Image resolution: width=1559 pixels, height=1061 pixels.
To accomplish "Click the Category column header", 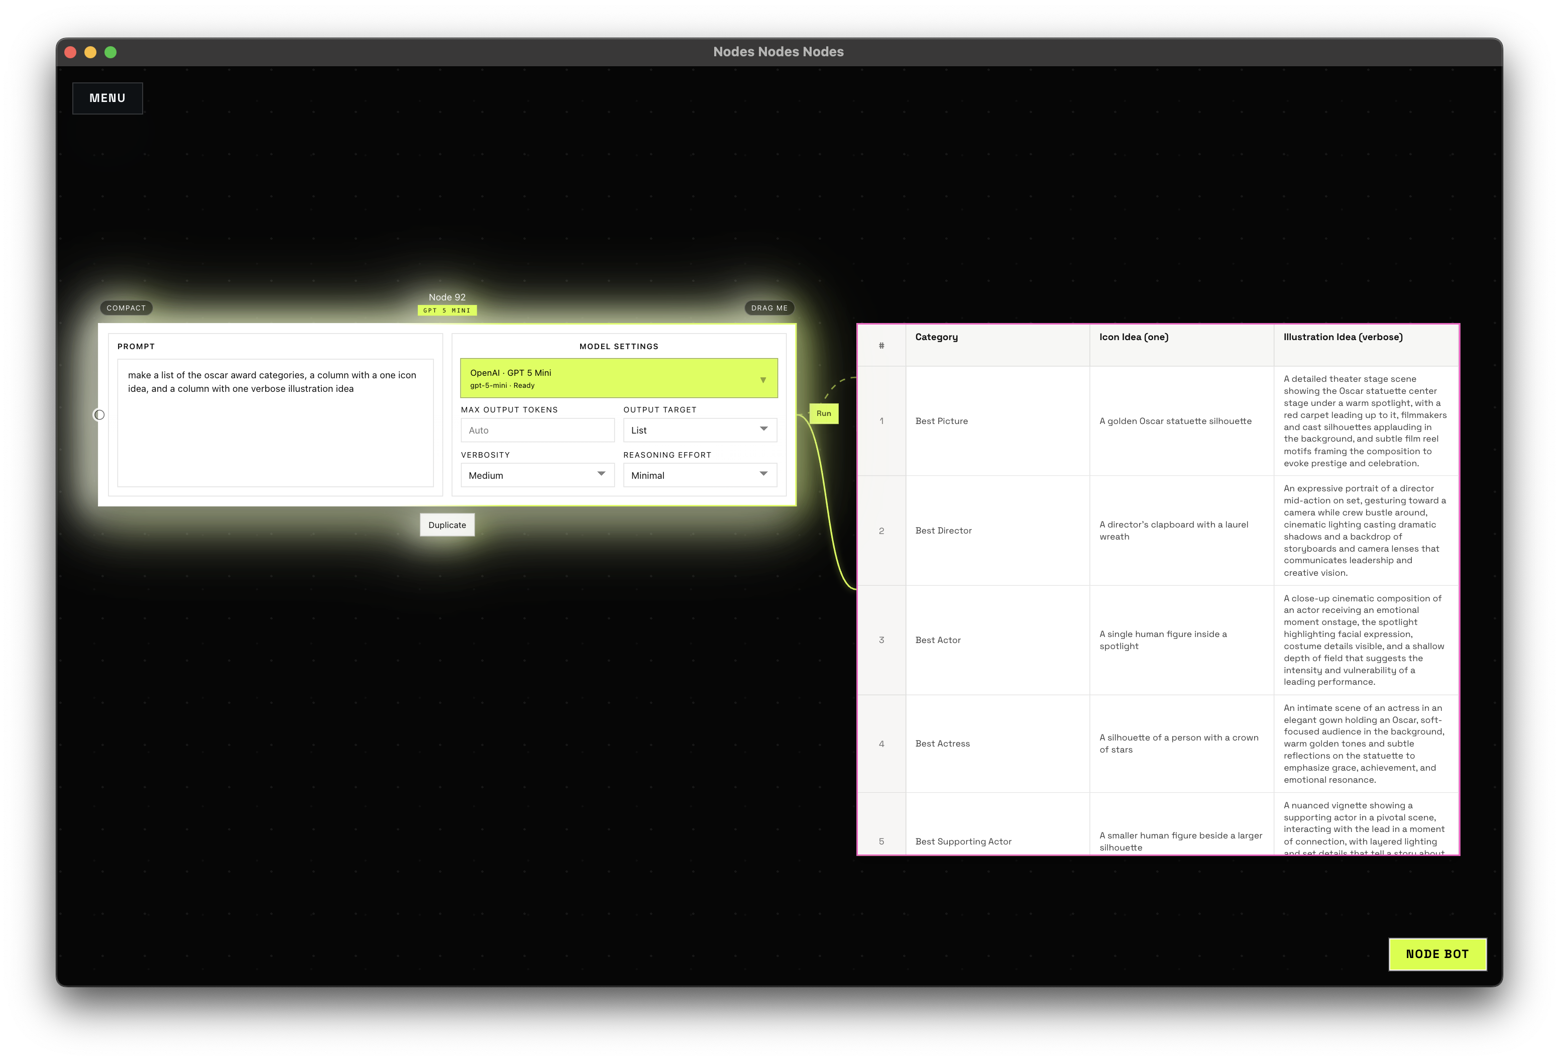I will coord(937,337).
